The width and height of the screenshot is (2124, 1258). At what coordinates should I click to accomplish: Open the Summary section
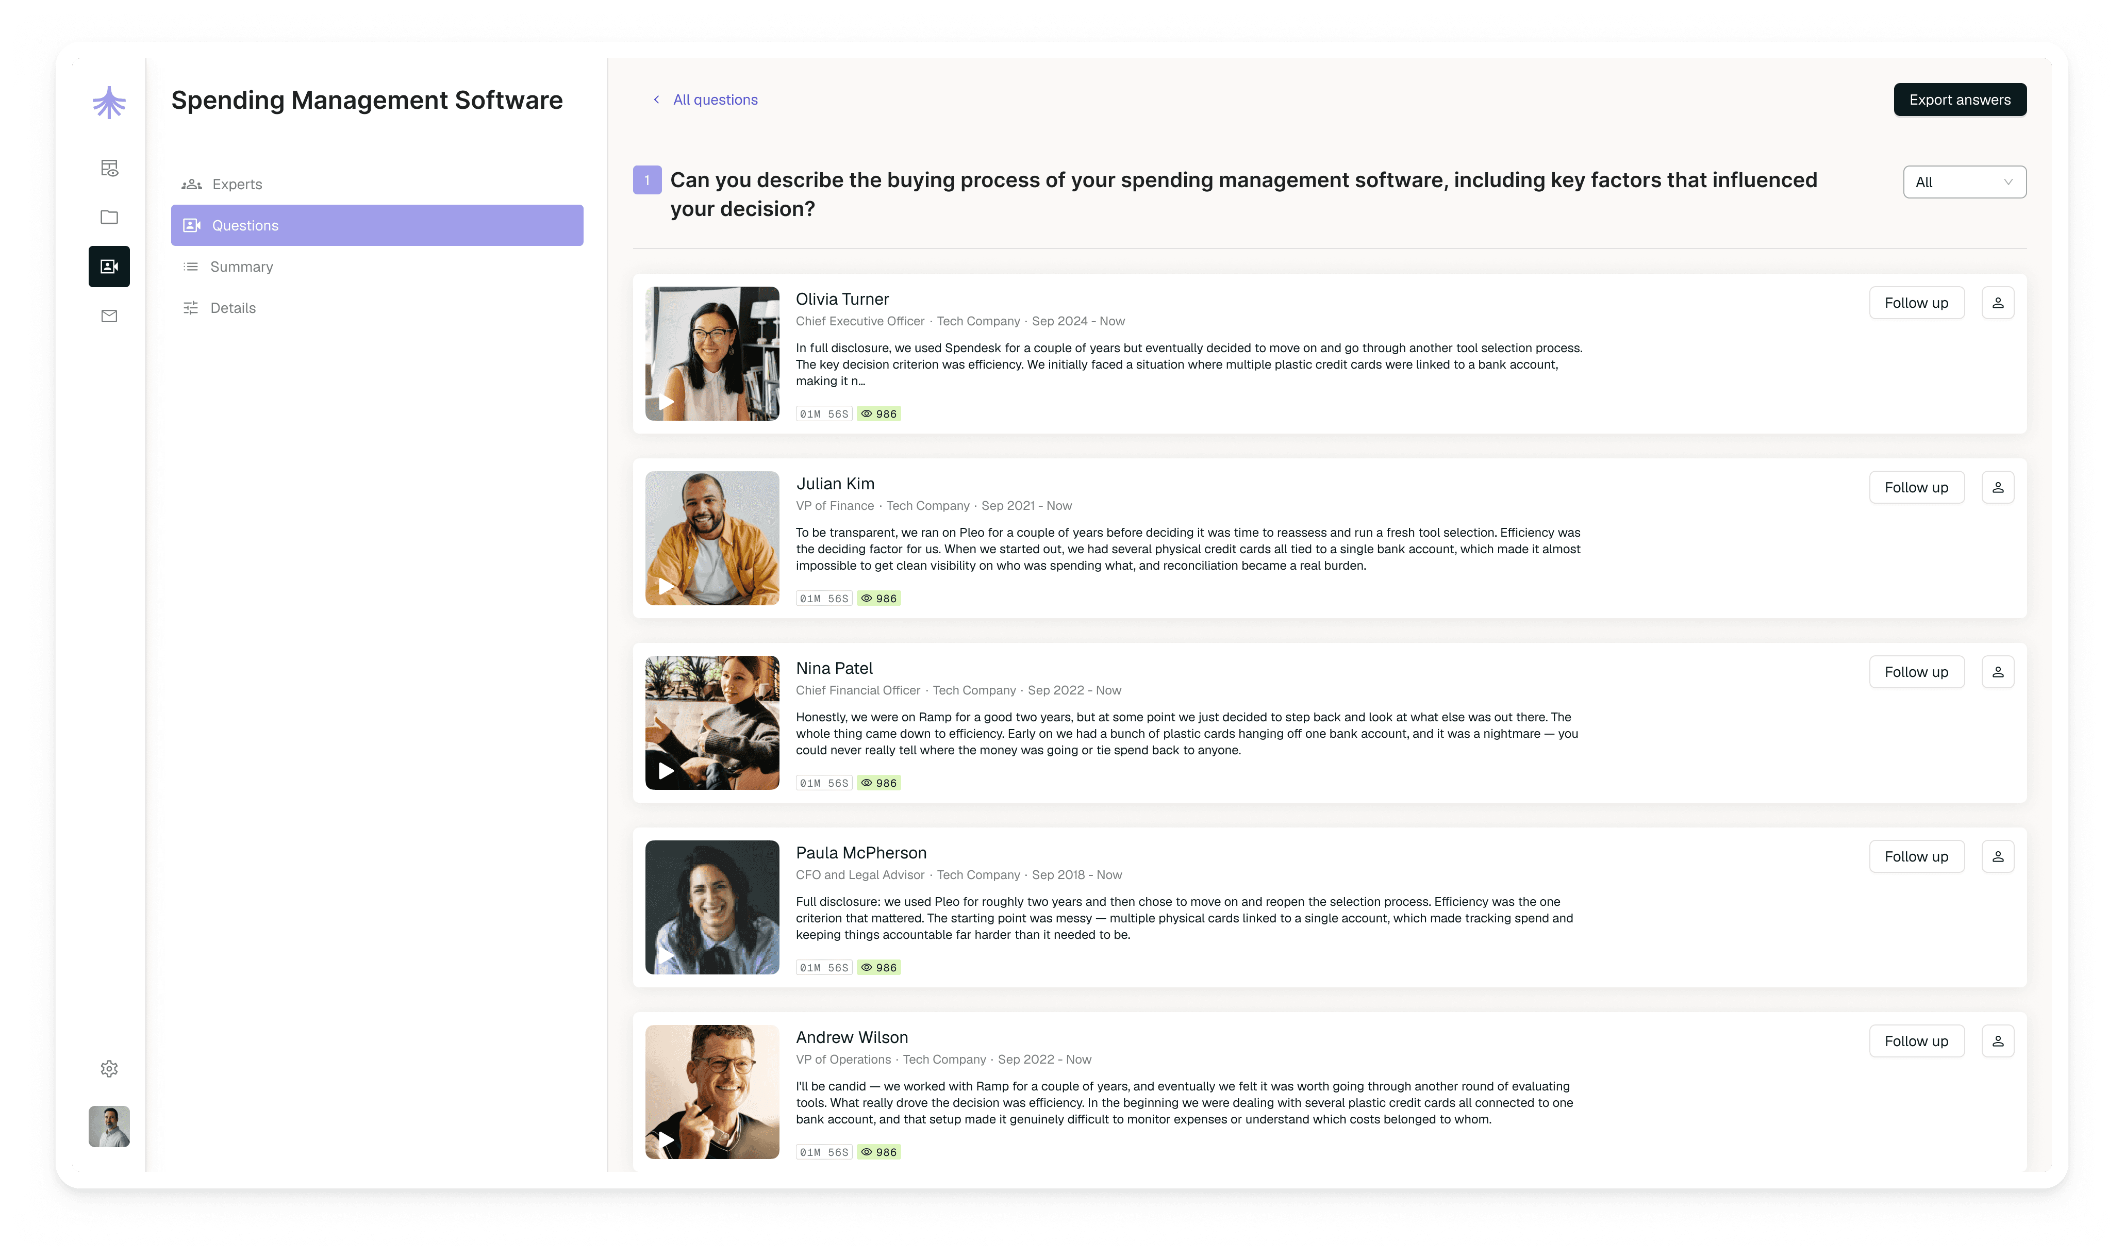click(x=376, y=267)
